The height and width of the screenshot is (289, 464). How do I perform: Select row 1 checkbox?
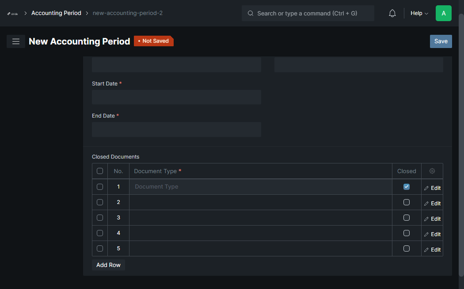(100, 187)
